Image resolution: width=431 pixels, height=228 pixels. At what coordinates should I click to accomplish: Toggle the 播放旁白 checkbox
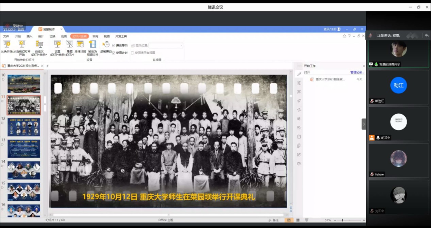click(x=114, y=45)
